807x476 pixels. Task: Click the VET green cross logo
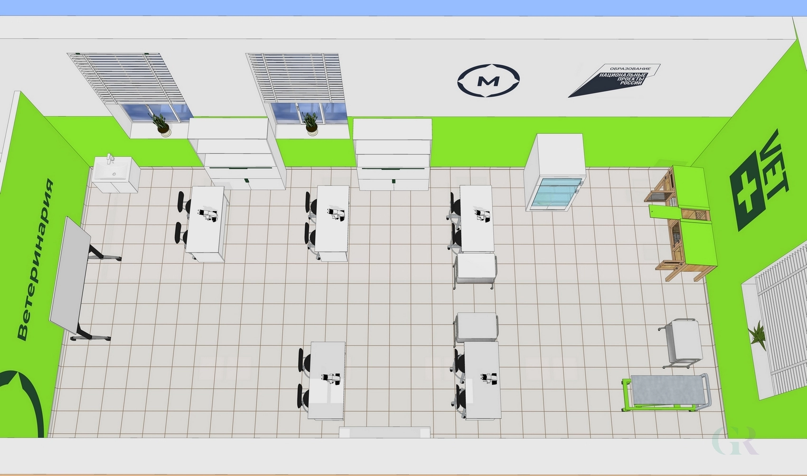point(758,183)
